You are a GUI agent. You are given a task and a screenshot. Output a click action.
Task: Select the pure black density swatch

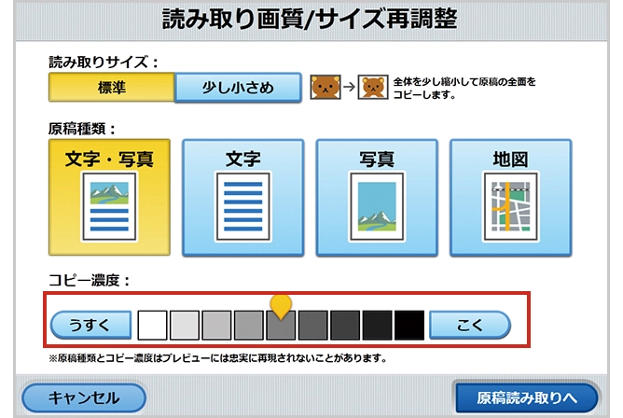(x=409, y=326)
